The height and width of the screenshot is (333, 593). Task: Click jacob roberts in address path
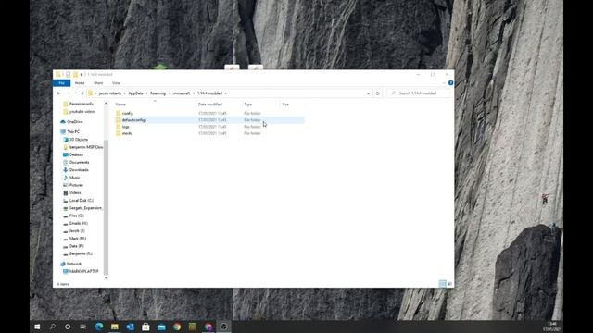click(110, 93)
